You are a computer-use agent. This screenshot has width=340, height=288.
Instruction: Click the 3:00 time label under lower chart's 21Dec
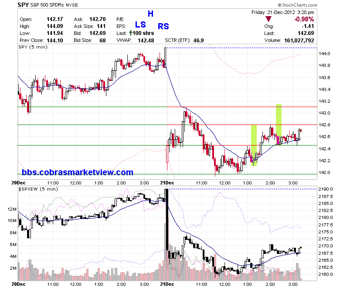(x=293, y=285)
